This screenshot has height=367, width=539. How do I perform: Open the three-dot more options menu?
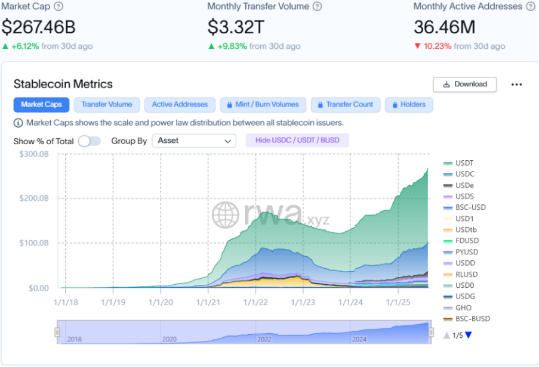(516, 85)
